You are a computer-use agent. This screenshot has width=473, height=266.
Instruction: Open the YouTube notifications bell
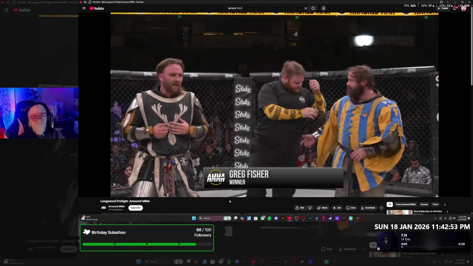point(455,8)
